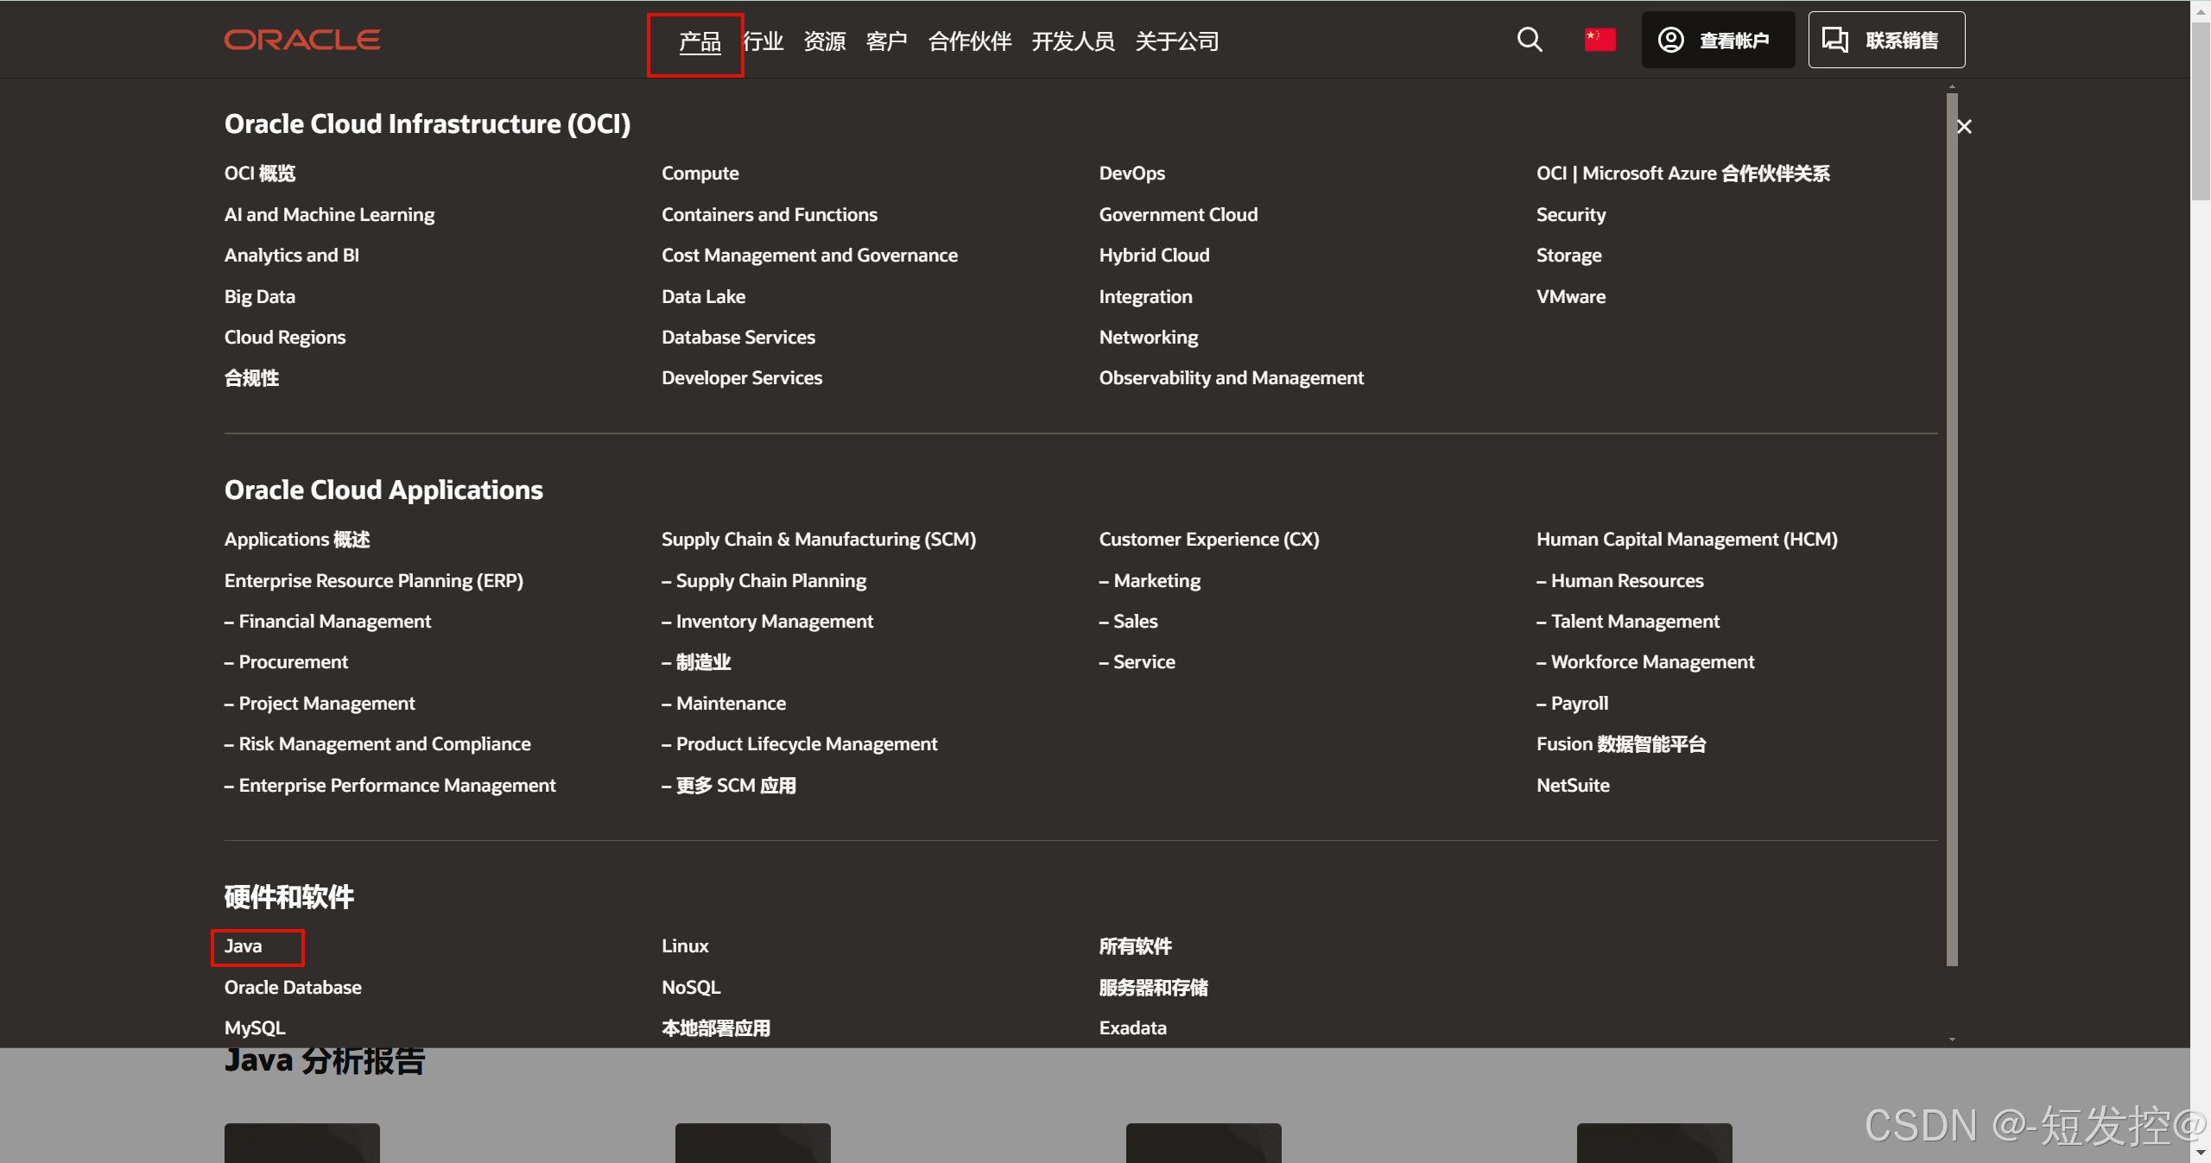Open the 合作伙伴 menu
Viewport: 2211px width, 1163px height.
point(970,41)
